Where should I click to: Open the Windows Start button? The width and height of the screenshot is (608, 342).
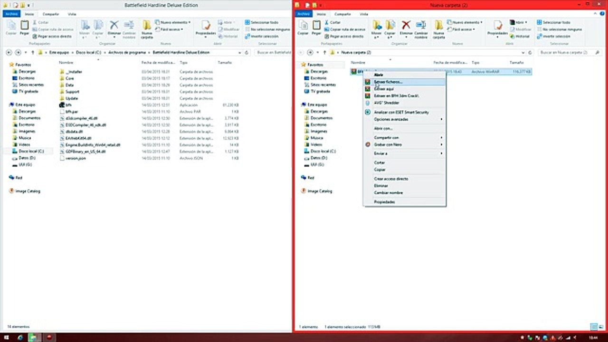point(7,337)
